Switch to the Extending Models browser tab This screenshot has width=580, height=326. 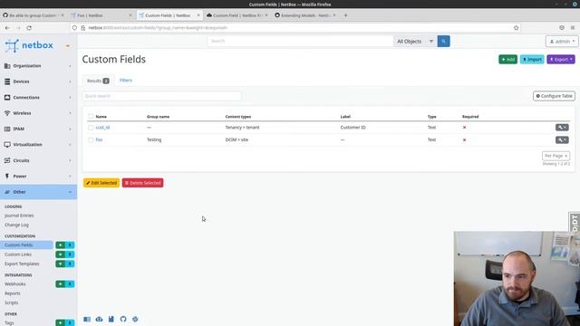[x=305, y=15]
